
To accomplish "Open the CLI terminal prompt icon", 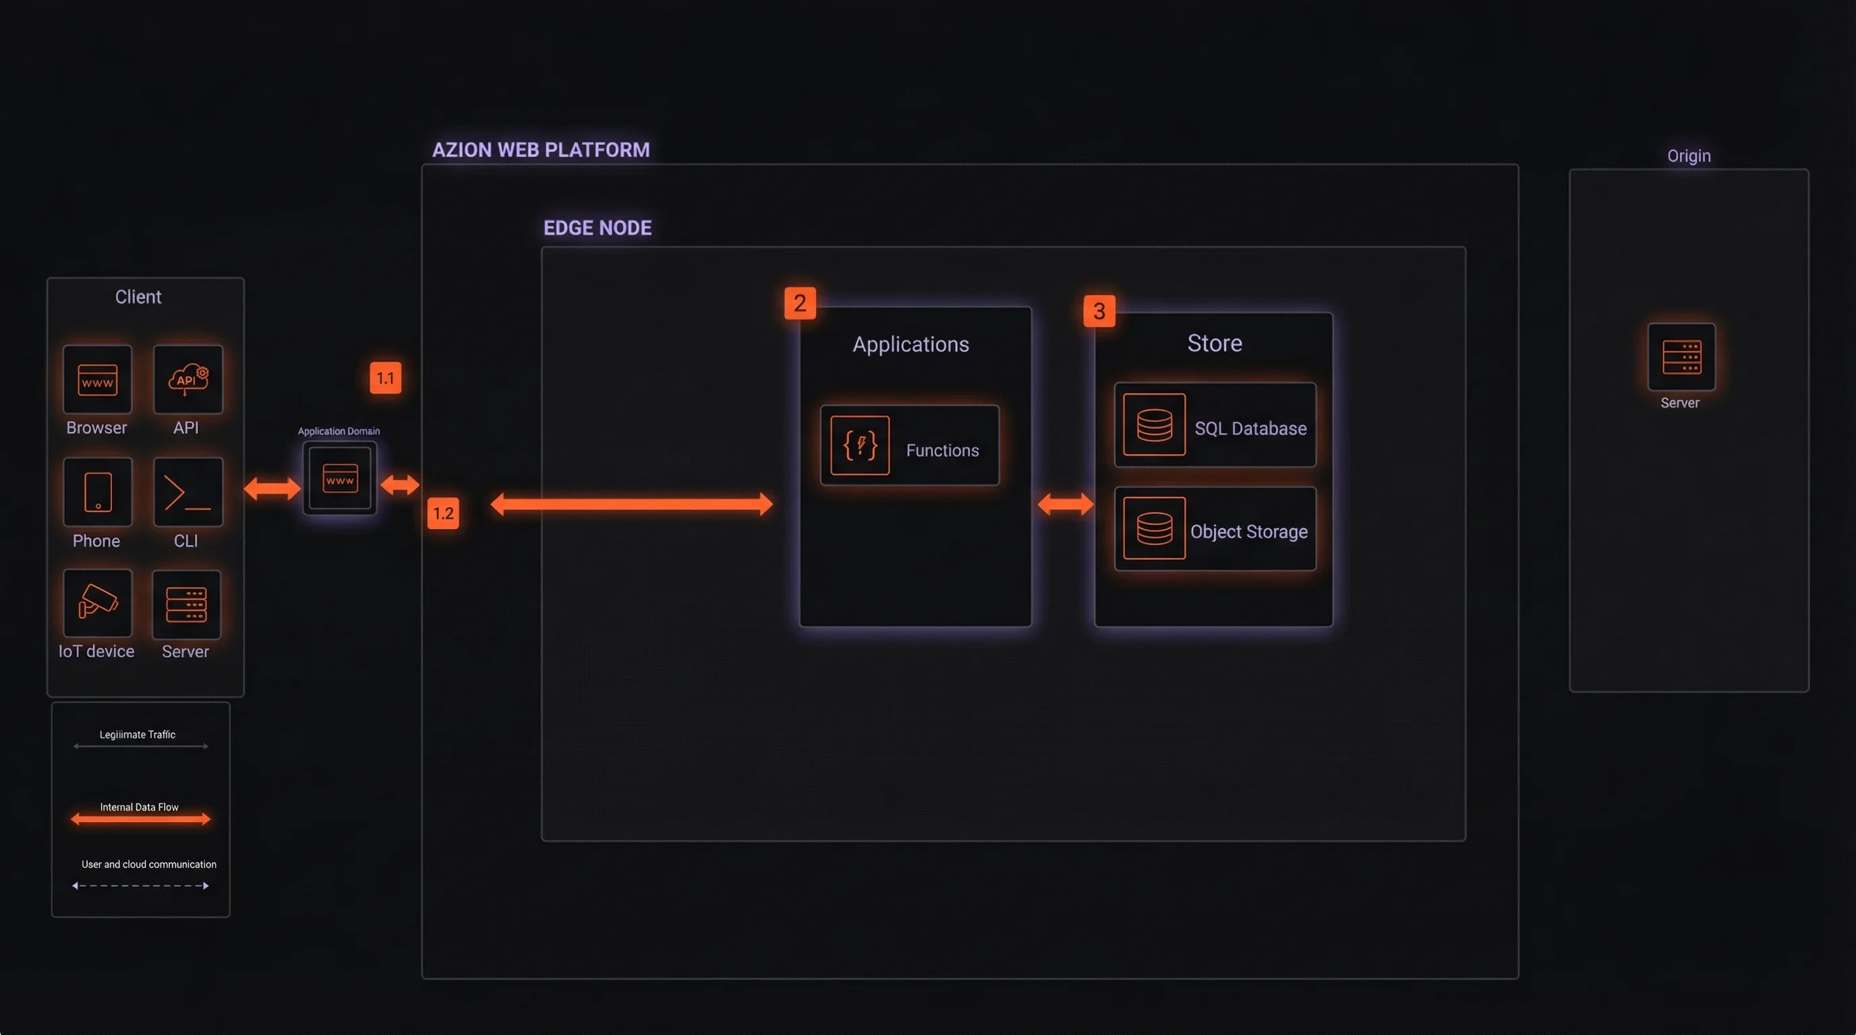I will tap(188, 492).
